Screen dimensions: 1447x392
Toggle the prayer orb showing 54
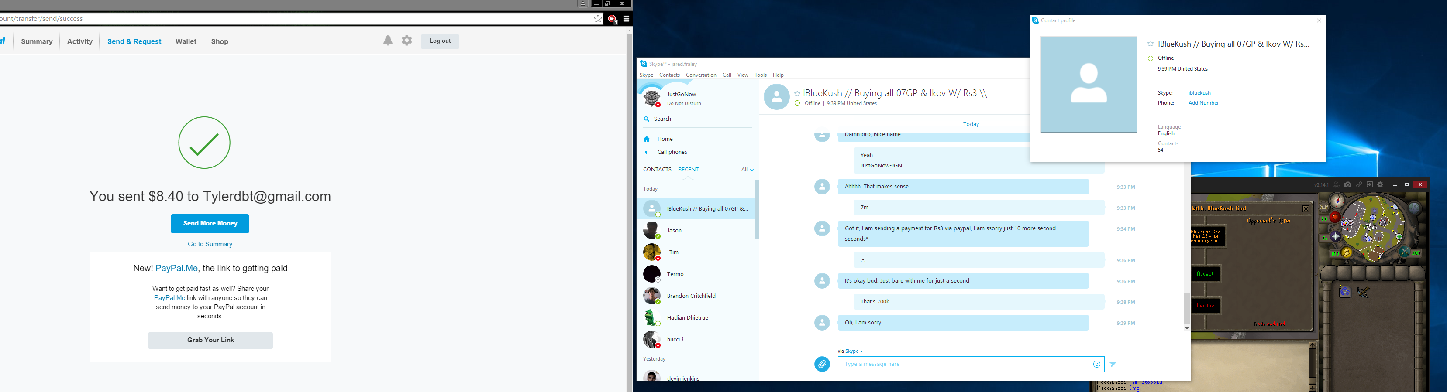[x=1336, y=237]
